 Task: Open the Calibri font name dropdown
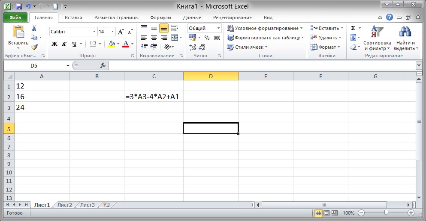[x=94, y=32]
